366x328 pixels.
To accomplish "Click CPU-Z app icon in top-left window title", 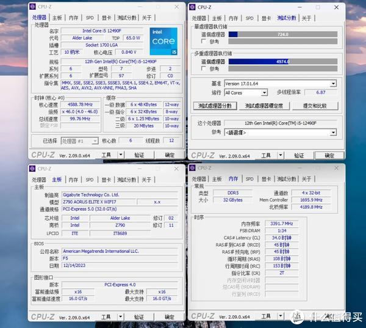I will pos(32,7).
